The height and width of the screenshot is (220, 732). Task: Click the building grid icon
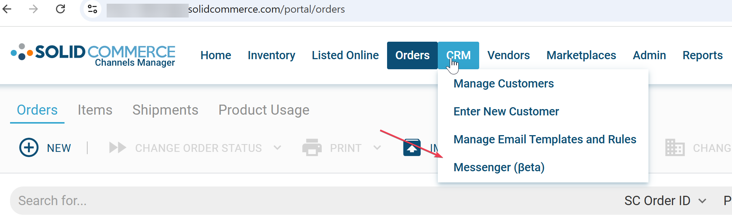675,148
